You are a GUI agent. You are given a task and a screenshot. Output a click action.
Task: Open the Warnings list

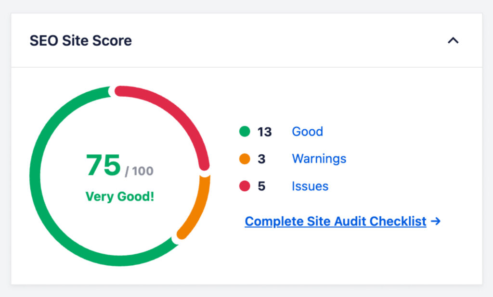tap(319, 159)
